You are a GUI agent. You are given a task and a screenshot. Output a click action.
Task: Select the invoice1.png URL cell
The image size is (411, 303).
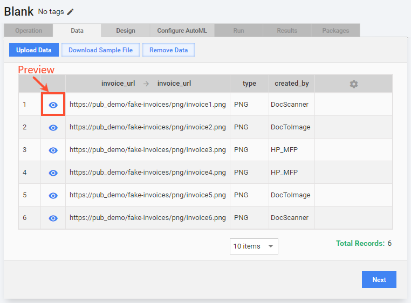[x=148, y=104]
